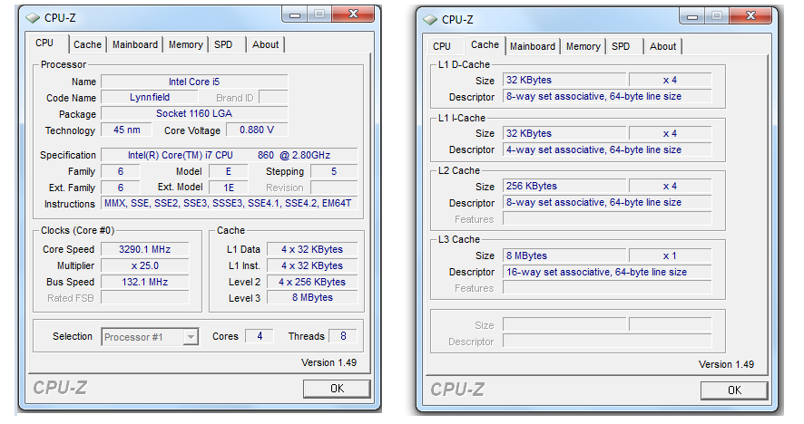Viewport: 804px width, 424px height.
Task: Click the empty L2 Cache Features field
Action: [x=607, y=218]
